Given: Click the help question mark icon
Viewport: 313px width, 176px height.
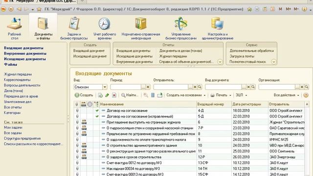Looking at the screenshot, I should [x=306, y=95].
